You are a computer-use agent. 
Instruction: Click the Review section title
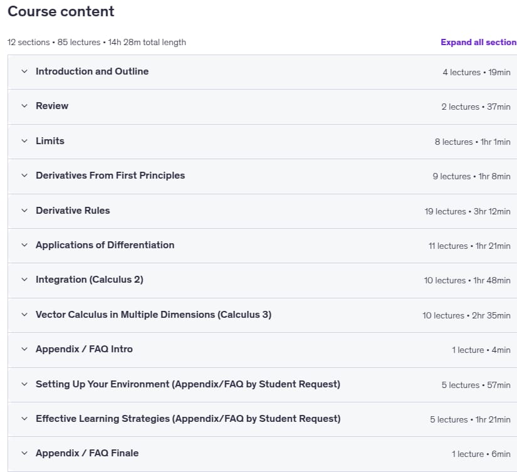pyautogui.click(x=52, y=106)
